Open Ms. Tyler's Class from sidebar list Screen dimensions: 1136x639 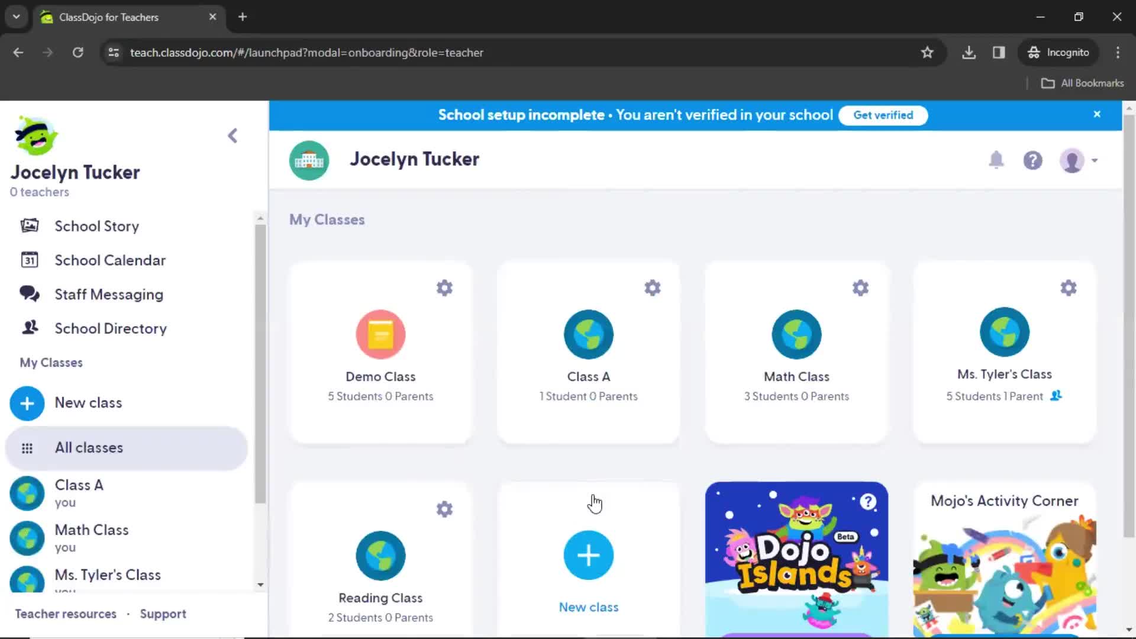click(x=126, y=578)
